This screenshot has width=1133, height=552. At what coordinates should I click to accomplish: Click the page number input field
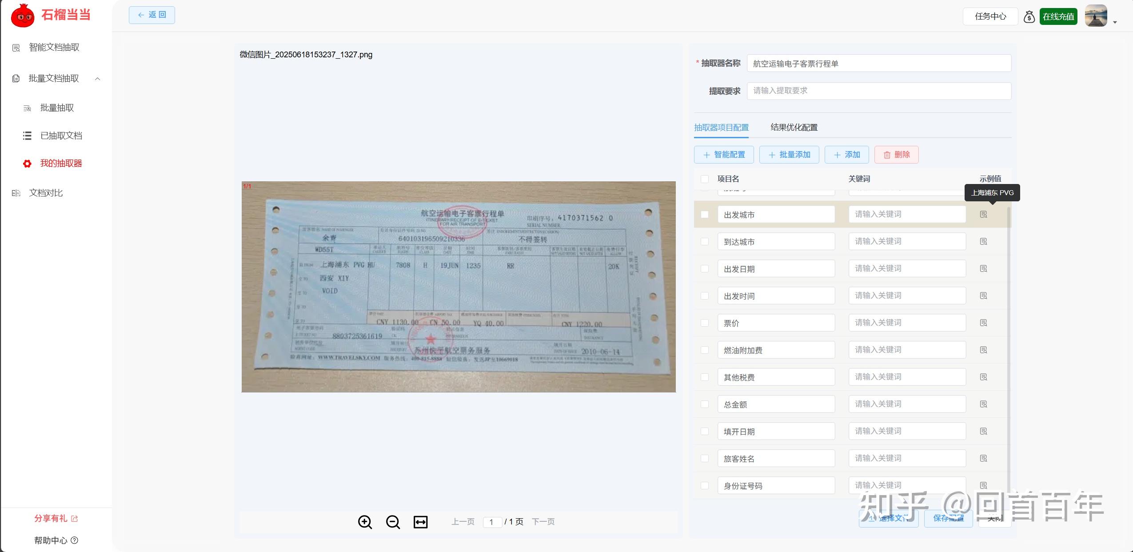pyautogui.click(x=492, y=522)
